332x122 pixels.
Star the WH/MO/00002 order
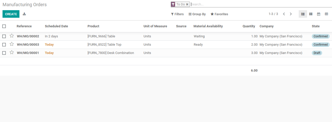point(12,36)
